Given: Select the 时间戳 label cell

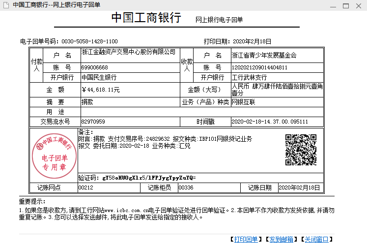Looking at the screenshot, I should pyautogui.click(x=205, y=122).
